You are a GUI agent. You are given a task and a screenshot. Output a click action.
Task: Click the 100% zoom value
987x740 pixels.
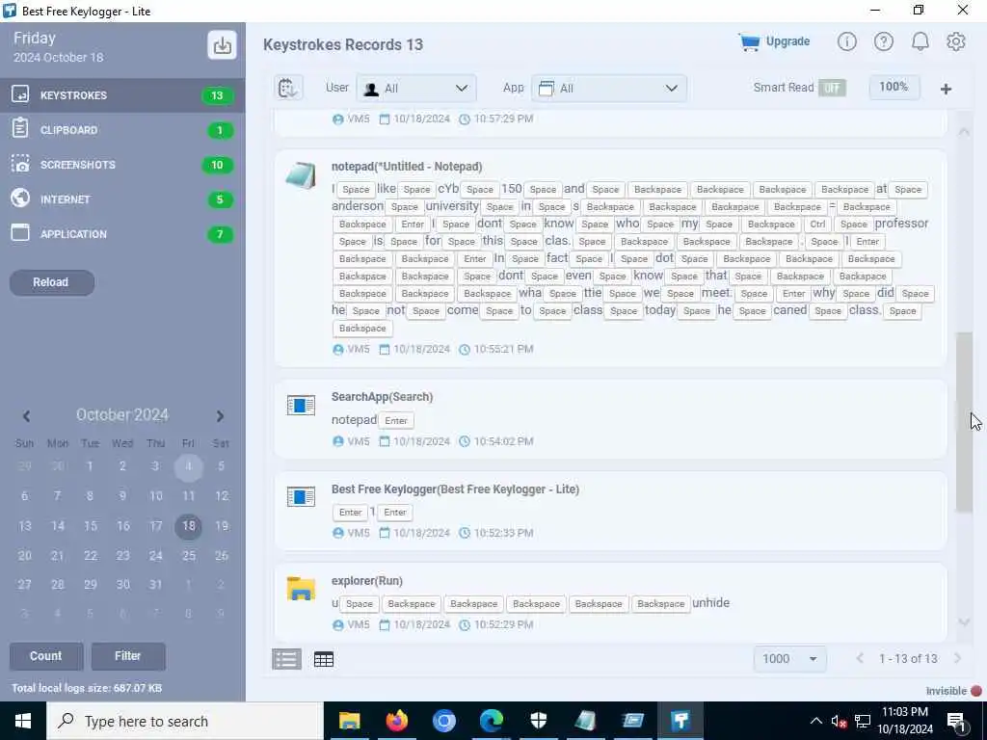[894, 88]
